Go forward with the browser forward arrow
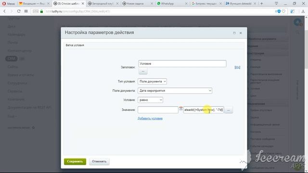308x173 pixels. click(x=12, y=12)
